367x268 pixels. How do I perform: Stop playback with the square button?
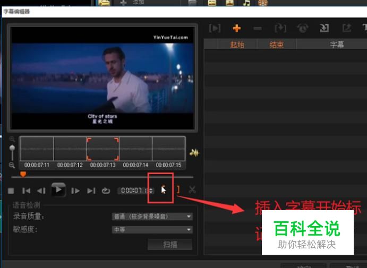[11, 191]
